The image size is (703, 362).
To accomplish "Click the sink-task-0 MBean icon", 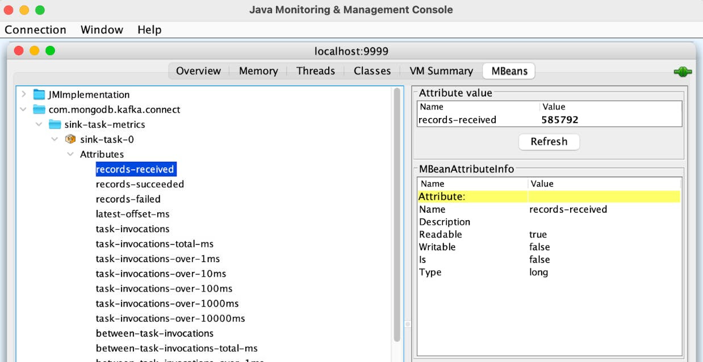I will pyautogui.click(x=70, y=139).
